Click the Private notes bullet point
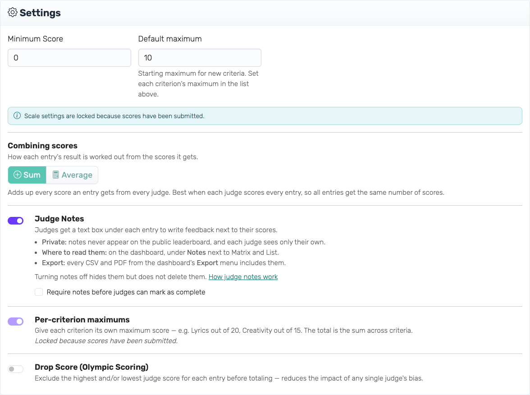Viewport: 530px width, 395px height. pos(183,242)
